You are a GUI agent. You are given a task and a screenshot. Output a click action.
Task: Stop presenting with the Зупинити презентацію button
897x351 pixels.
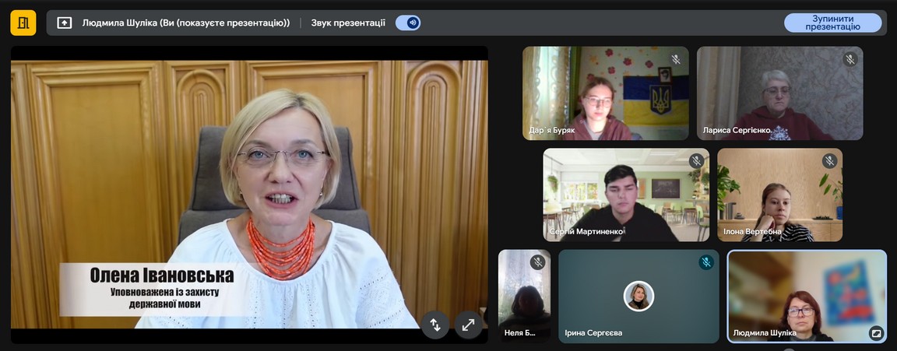832,23
